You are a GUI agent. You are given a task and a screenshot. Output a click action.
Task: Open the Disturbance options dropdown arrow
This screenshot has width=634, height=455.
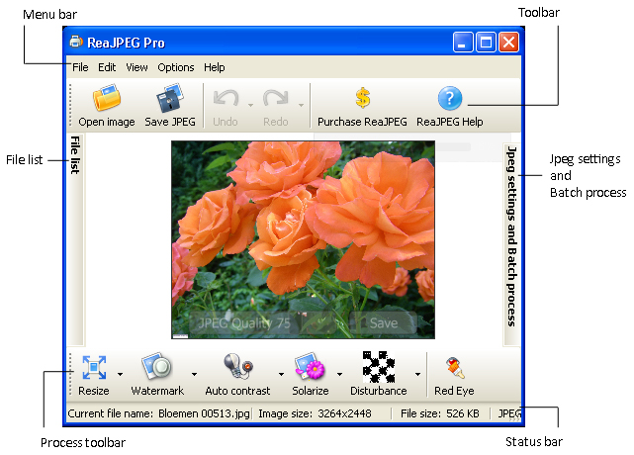pos(417,374)
